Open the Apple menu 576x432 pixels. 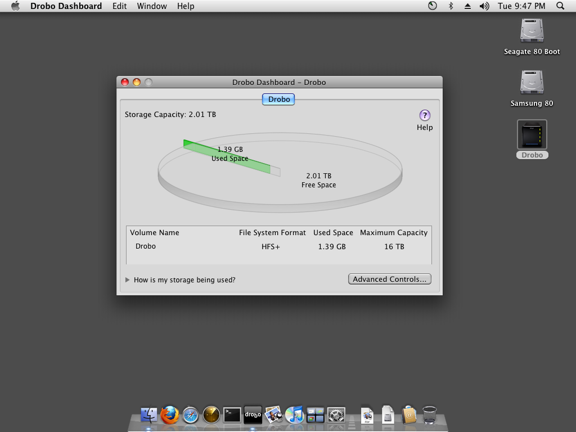coord(15,6)
